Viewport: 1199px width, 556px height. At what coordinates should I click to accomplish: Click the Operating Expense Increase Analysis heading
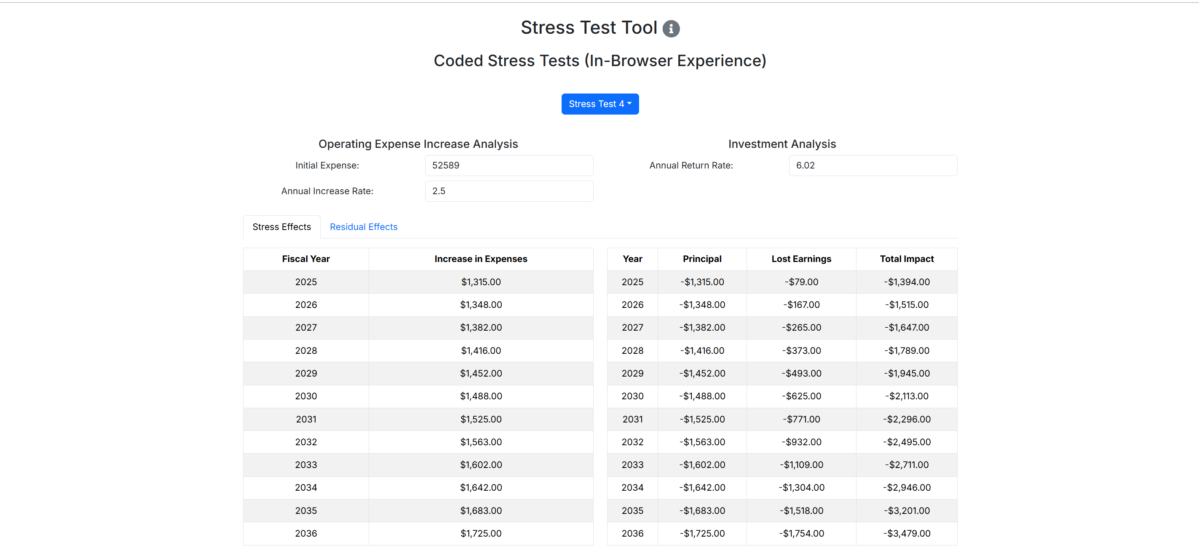[x=418, y=144]
